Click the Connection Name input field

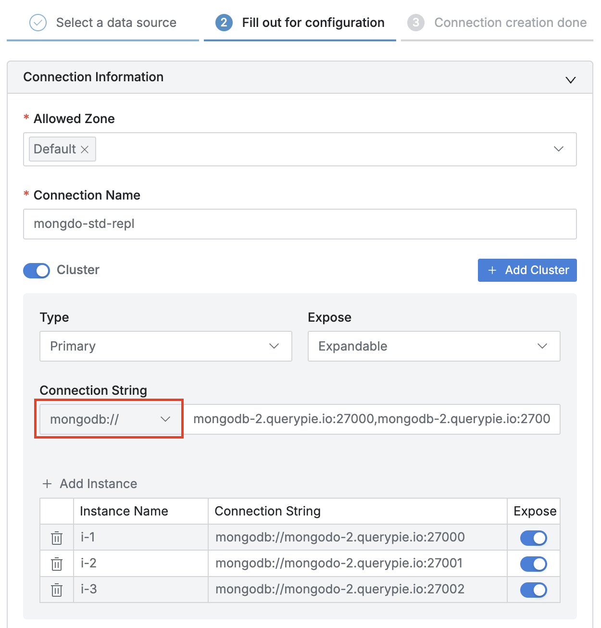300,224
